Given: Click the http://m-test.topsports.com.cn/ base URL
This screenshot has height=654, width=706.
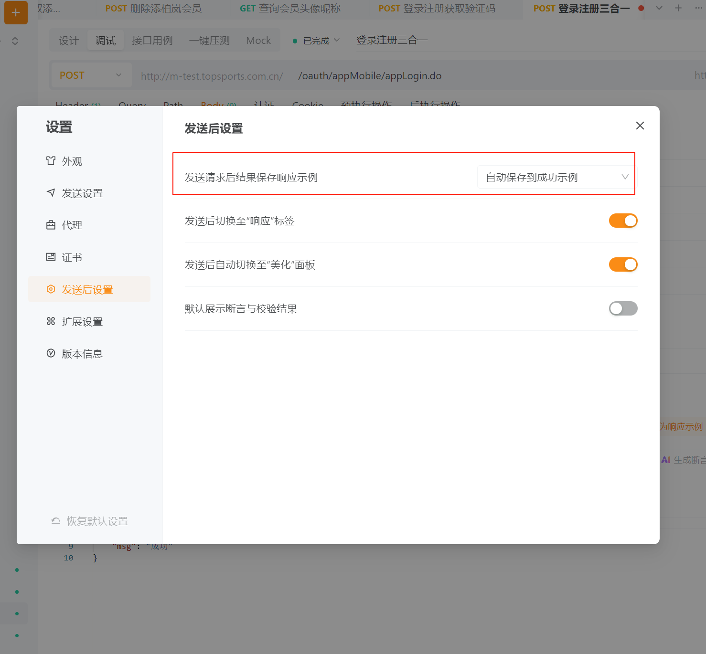Looking at the screenshot, I should [212, 76].
